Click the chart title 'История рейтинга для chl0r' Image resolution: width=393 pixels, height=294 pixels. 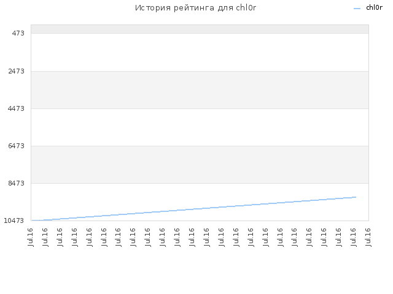coord(195,8)
